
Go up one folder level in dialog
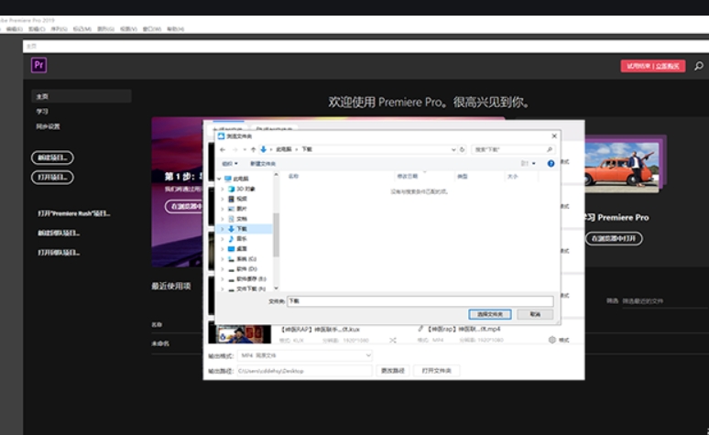[253, 149]
